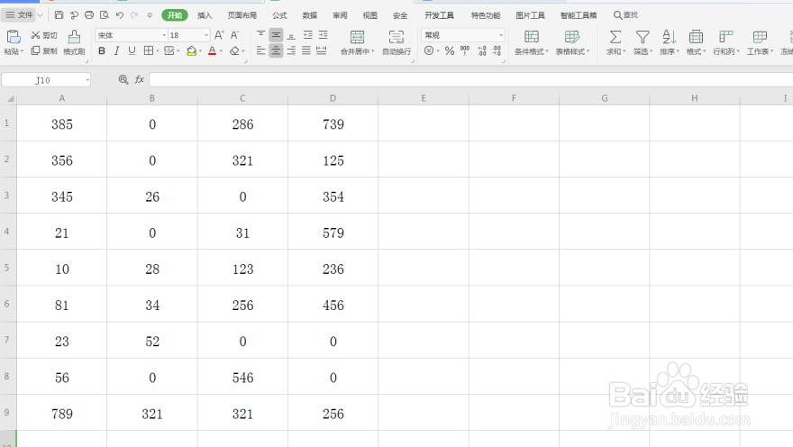Decrease font size with A- icon

234,35
